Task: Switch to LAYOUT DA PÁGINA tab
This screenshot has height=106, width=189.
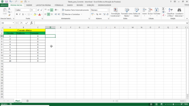Action: pyautogui.click(x=43, y=5)
